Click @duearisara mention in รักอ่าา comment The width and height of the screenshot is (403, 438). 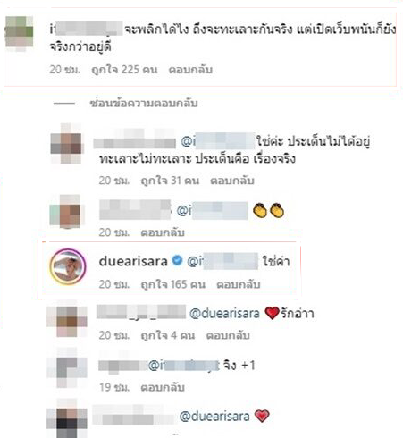[224, 314]
